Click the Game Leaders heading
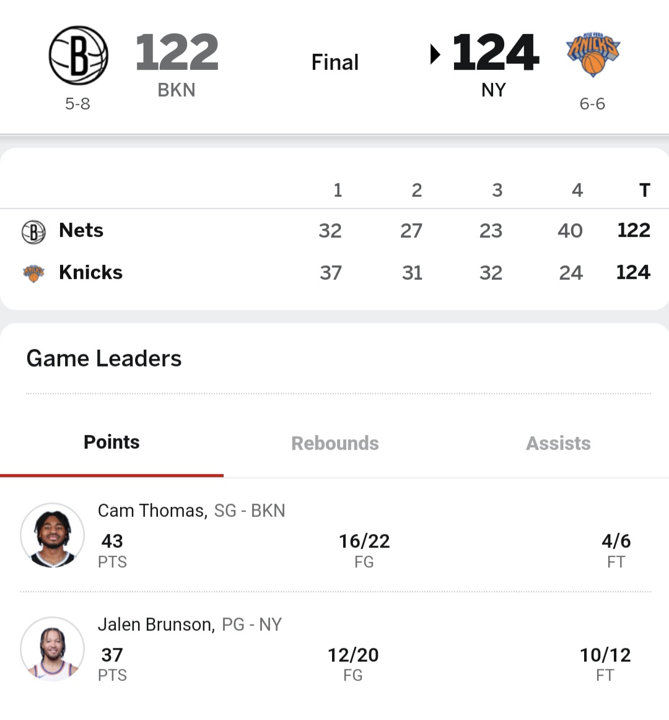 pyautogui.click(x=104, y=358)
